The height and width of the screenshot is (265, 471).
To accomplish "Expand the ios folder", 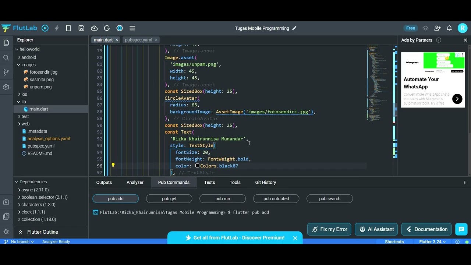I will click(19, 94).
